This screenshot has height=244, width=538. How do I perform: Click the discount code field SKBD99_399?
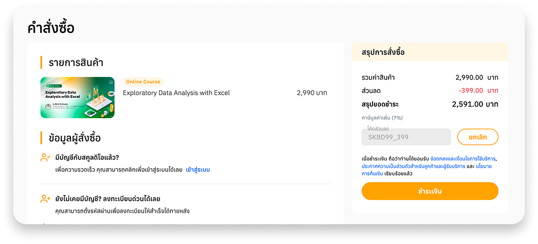coord(406,137)
